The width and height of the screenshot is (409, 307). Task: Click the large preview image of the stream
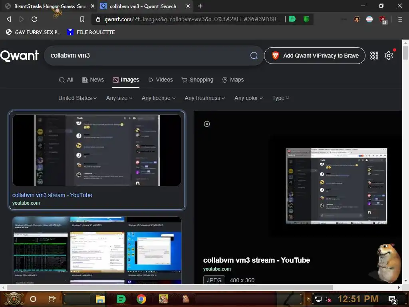coord(336,186)
